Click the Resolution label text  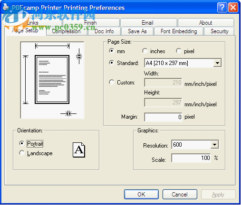155,146
